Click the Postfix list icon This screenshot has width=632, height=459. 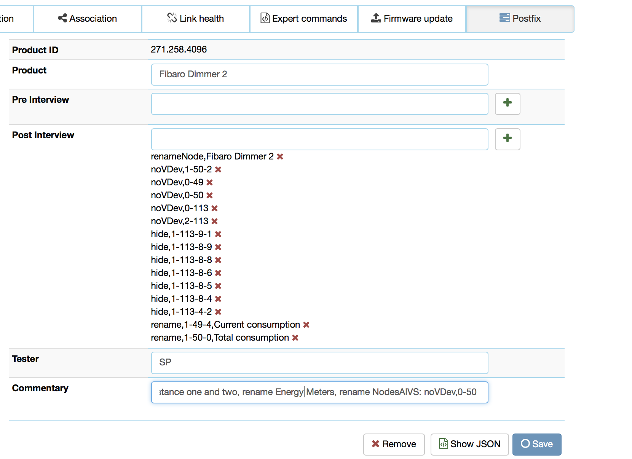505,18
